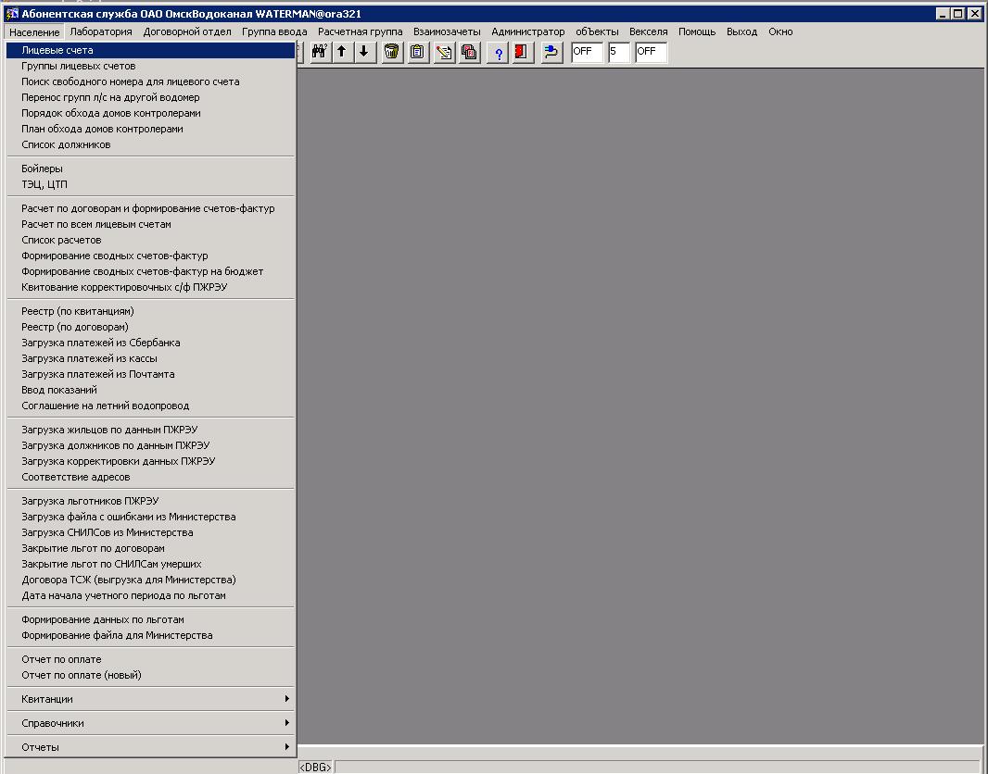Open the Лаборатория menu
The width and height of the screenshot is (988, 774).
coord(101,31)
